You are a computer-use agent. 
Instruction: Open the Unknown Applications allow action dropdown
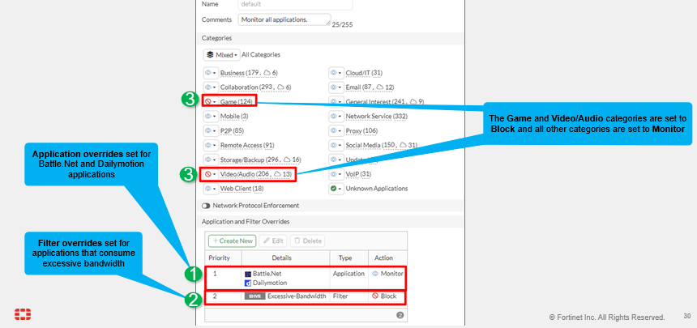336,189
